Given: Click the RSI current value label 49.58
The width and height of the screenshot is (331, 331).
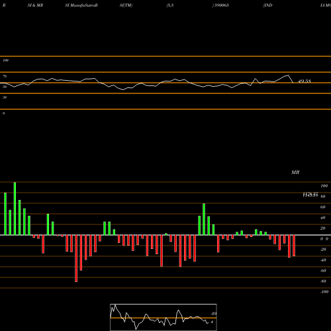Looking at the screenshot, I should (x=305, y=81).
